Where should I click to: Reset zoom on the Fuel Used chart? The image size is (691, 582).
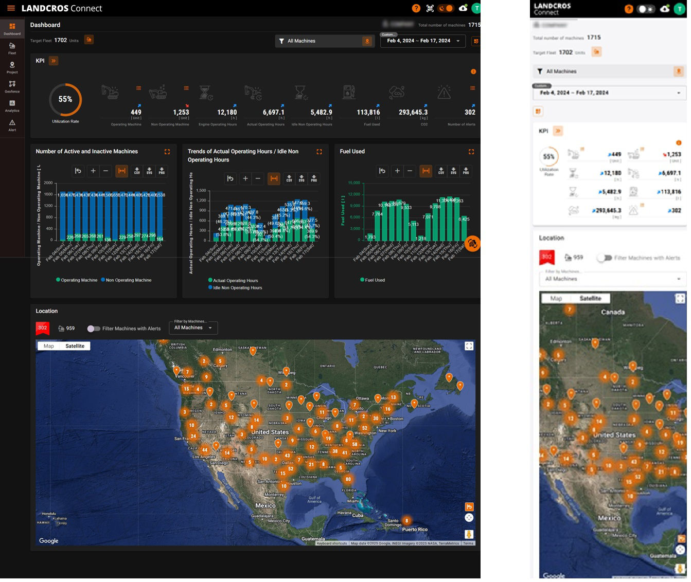[x=382, y=171]
